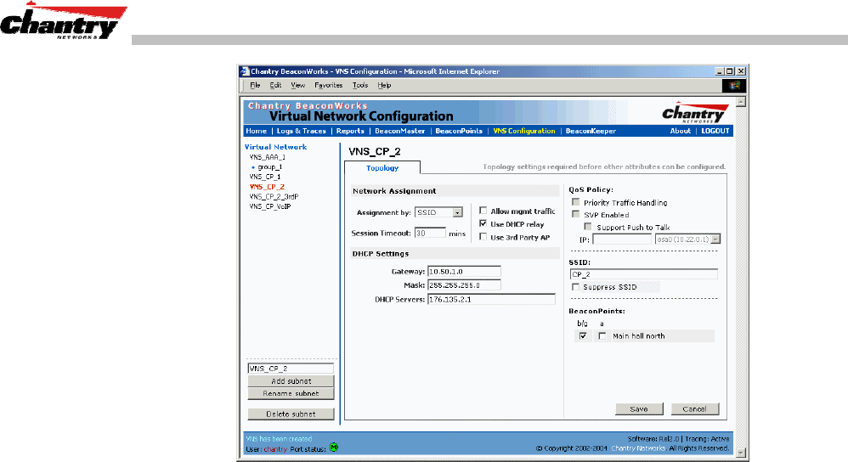848x462 pixels.
Task: Check the 'a' radio for Main hall north
Action: [x=602, y=336]
